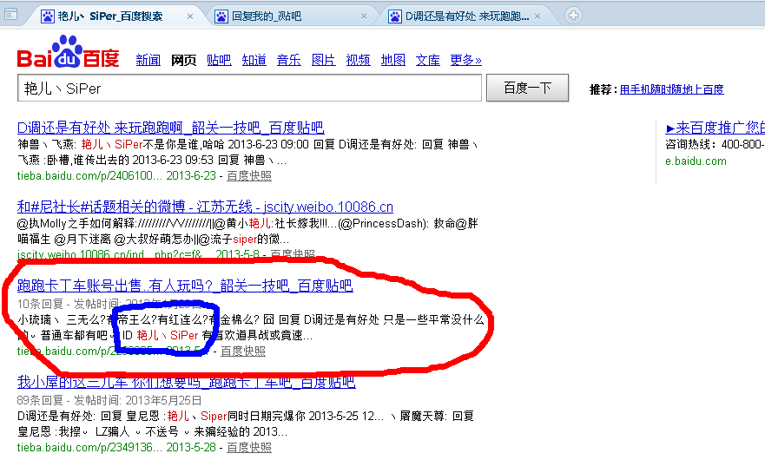Open 百度快照 for 跑跑卡丁车账号出售 result
765x460 pixels.
click(x=243, y=351)
